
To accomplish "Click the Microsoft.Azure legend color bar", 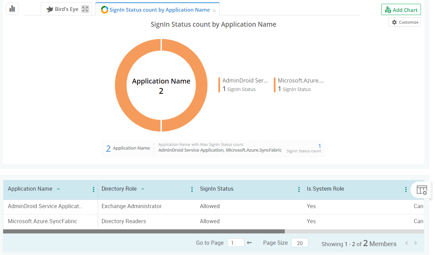I will 274,85.
